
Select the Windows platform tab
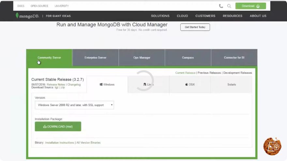tap(107, 85)
